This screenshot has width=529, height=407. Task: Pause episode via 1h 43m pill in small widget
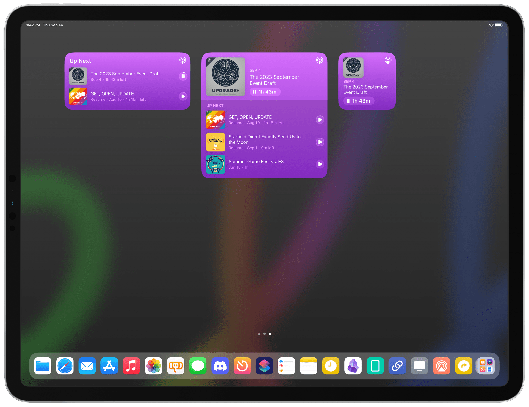(359, 101)
